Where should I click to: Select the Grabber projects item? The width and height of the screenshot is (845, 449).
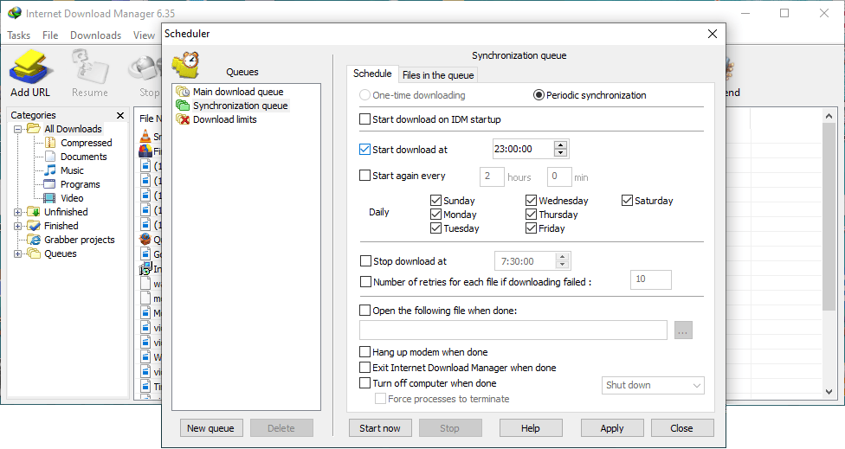[x=79, y=240]
